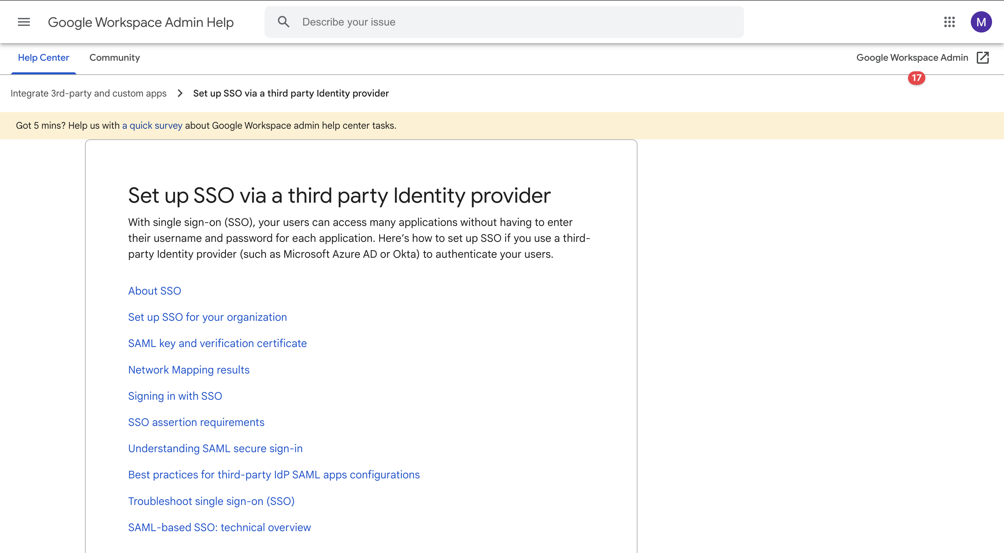The image size is (1004, 553).
Task: Go to Integrate 3rd-party and custom apps
Action: (x=88, y=94)
